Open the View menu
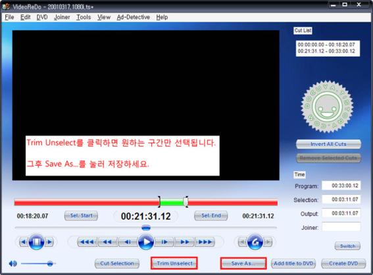373x275 pixels. pos(104,17)
